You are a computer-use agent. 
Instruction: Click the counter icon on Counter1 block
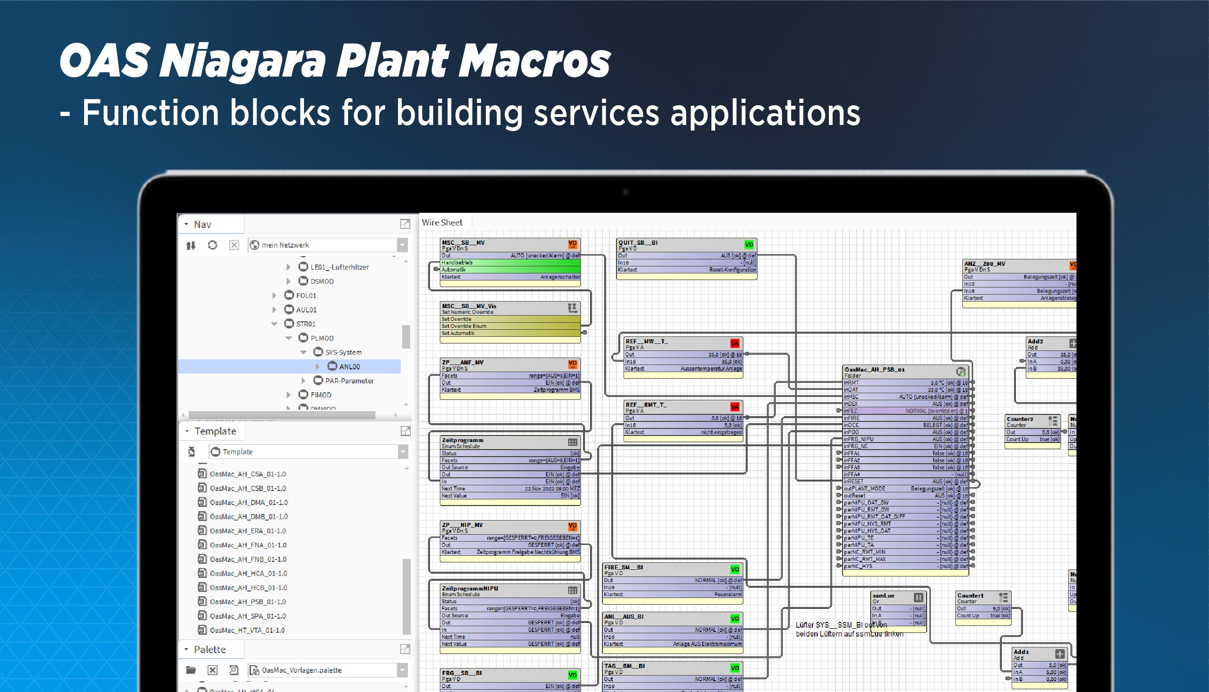click(1003, 598)
